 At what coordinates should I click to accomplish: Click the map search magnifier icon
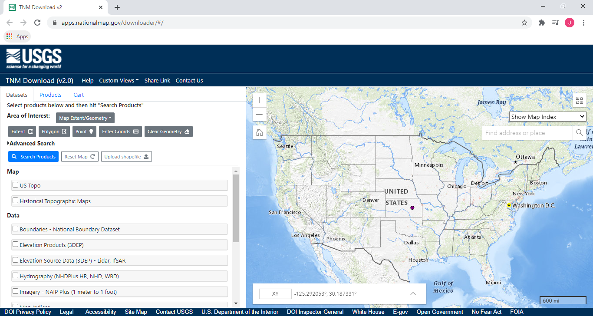[579, 133]
